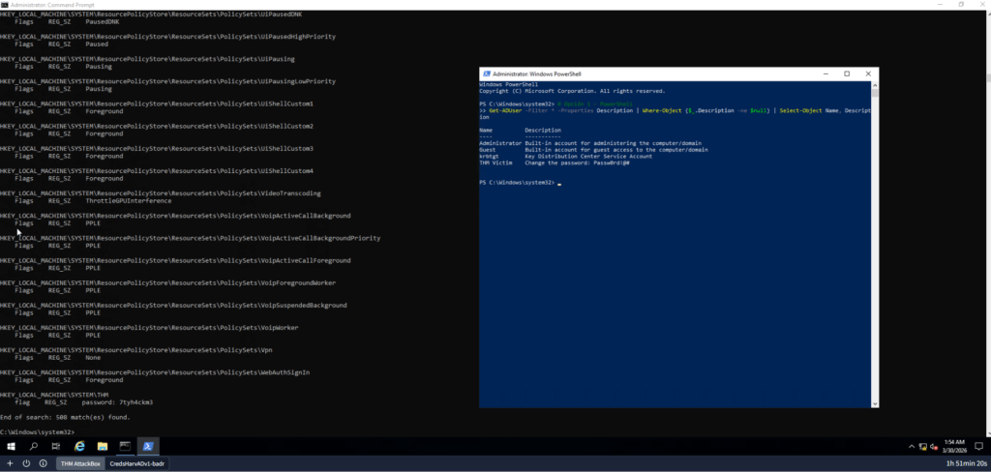Switch to PowerShell taskbar icon

point(148,446)
